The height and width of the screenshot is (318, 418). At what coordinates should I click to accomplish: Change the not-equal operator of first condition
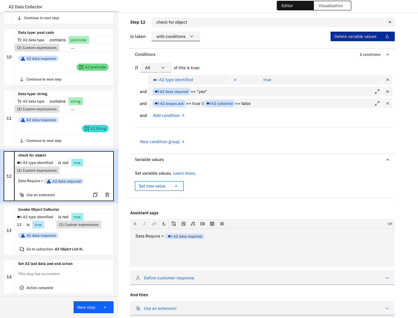[x=244, y=80]
